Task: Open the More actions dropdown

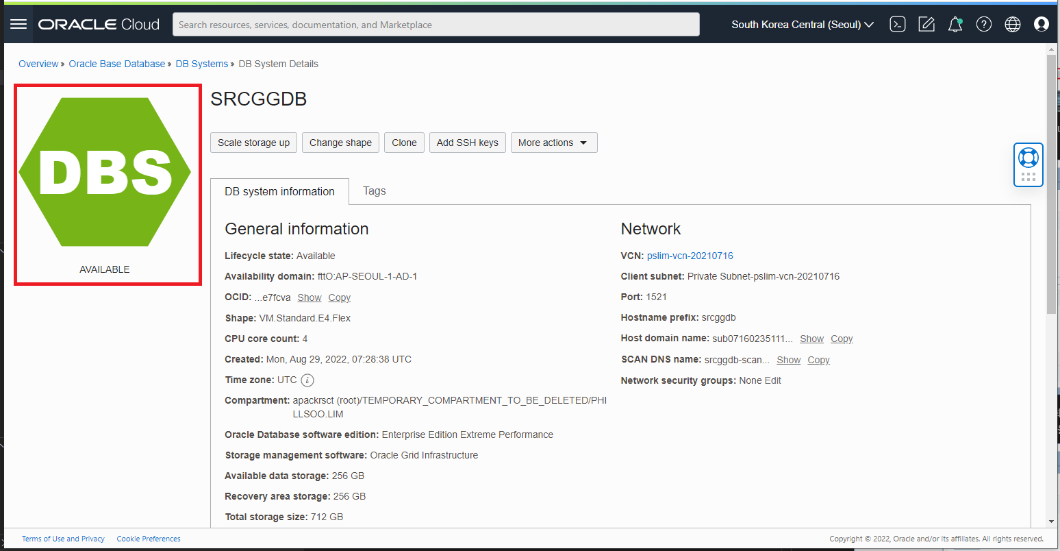Action: (554, 143)
